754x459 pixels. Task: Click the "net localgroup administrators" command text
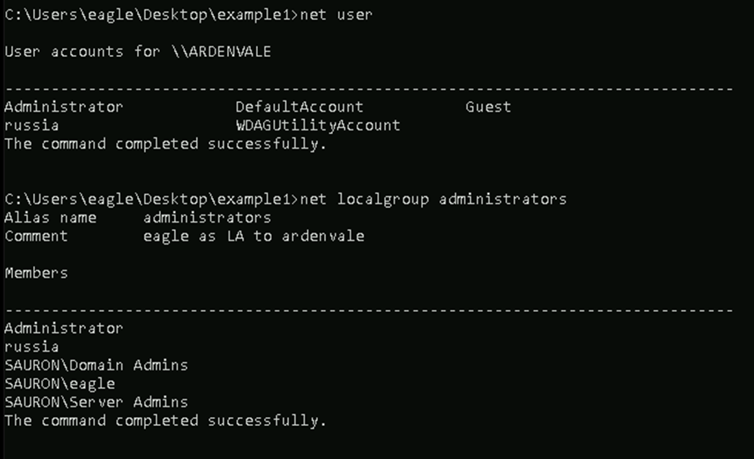433,199
